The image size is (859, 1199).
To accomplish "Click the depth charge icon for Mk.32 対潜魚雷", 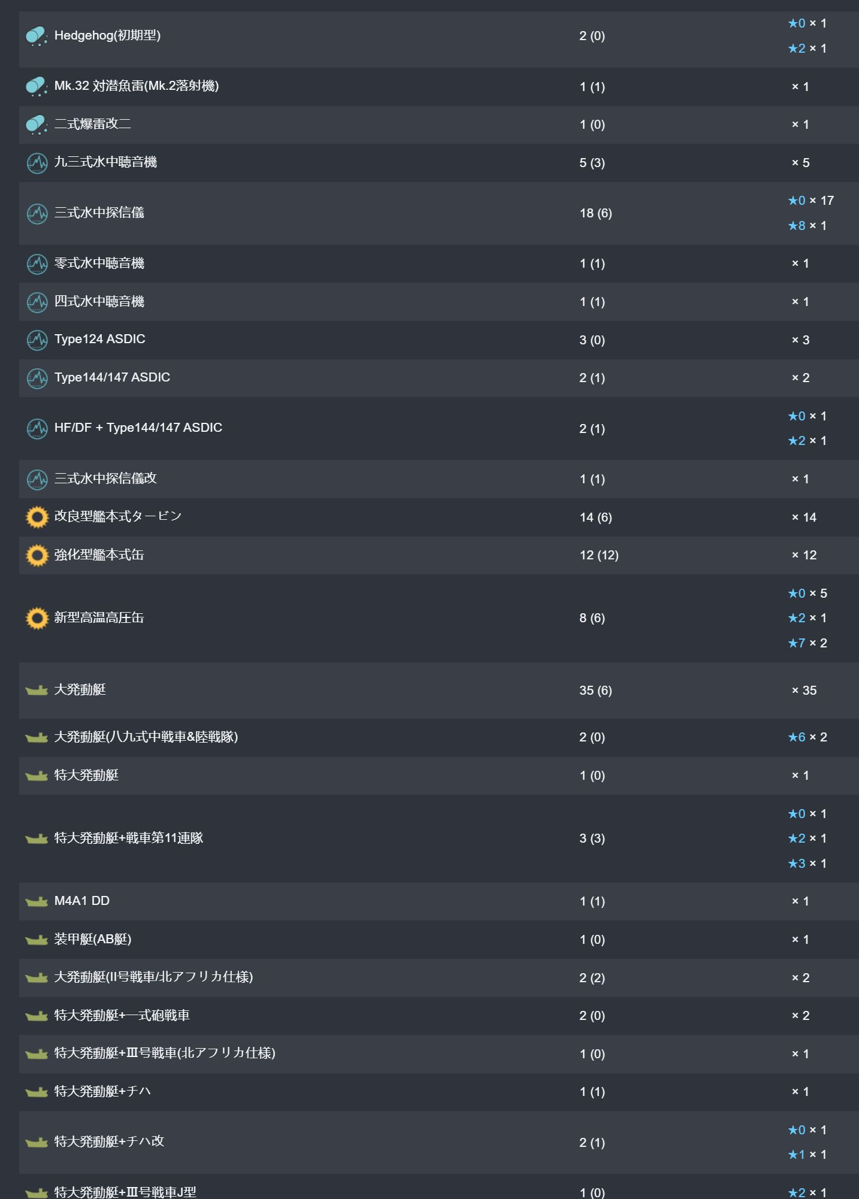I will pos(37,86).
